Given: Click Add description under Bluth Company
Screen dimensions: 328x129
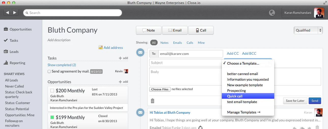Looking at the screenshot, I should pyautogui.click(x=59, y=40).
